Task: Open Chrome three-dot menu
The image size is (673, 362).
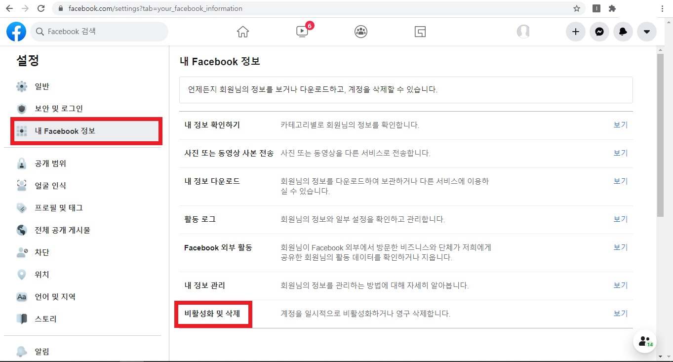Action: click(662, 8)
